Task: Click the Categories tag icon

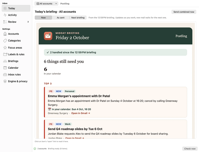Action: click(x=5, y=41)
